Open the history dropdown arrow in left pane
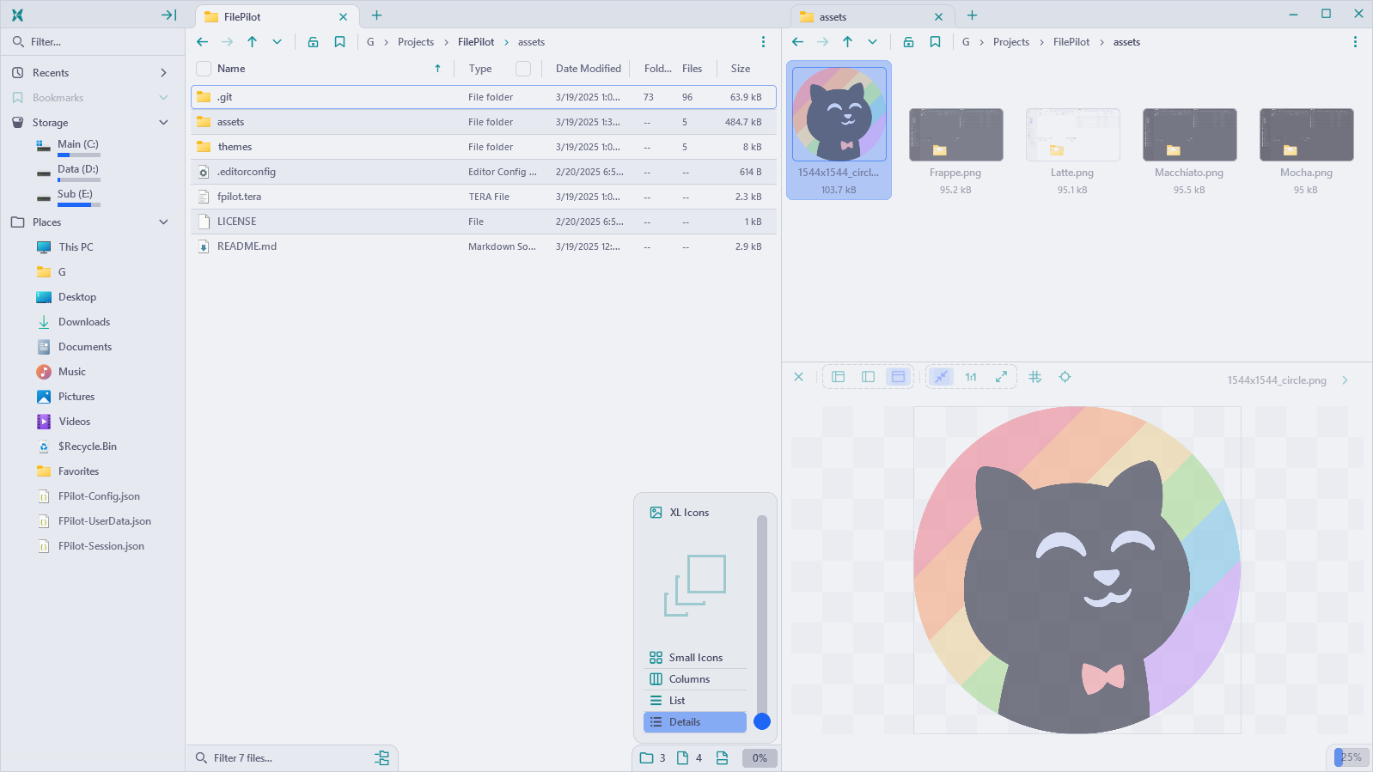 pyautogui.click(x=277, y=42)
